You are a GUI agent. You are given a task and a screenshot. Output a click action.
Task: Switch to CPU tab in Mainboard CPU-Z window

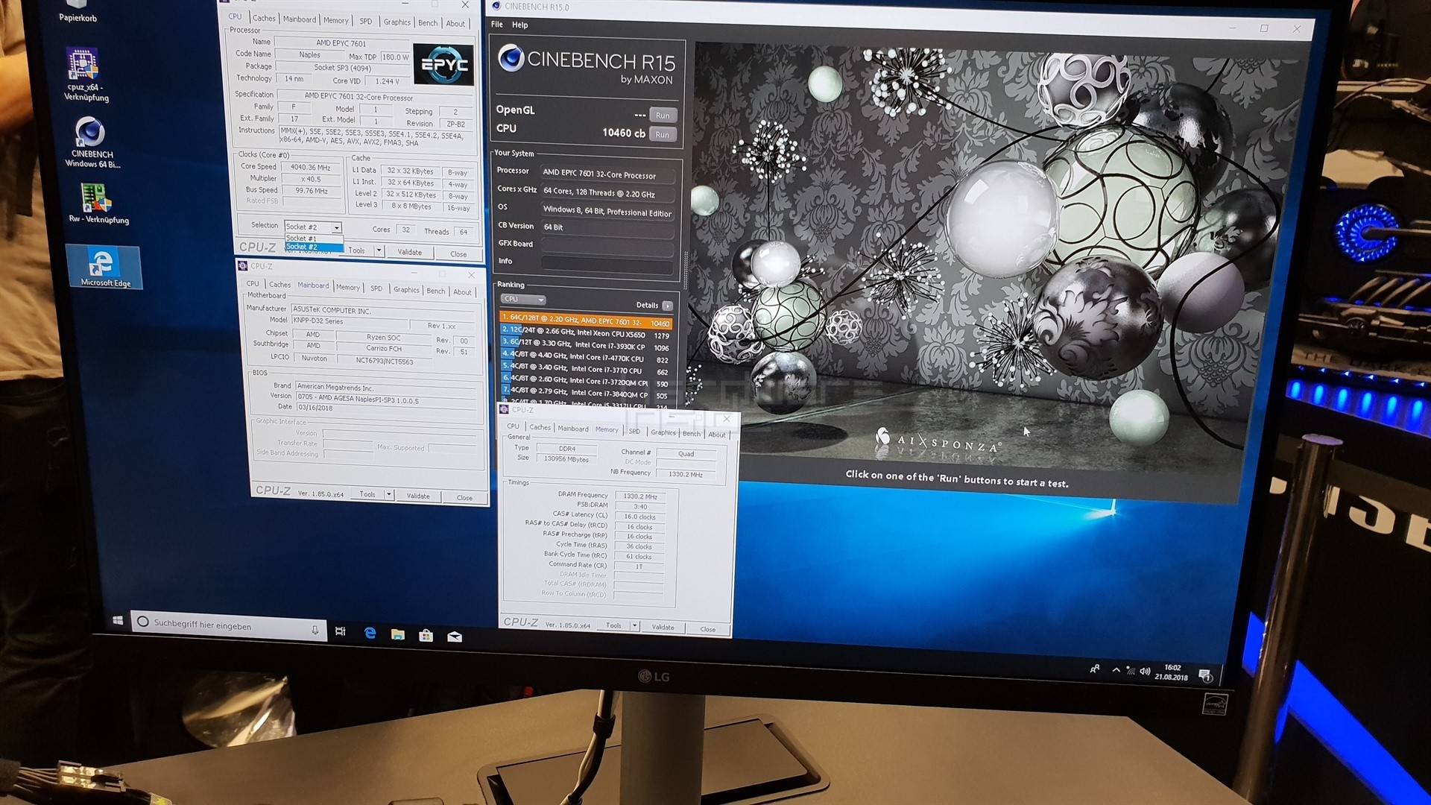pyautogui.click(x=253, y=284)
